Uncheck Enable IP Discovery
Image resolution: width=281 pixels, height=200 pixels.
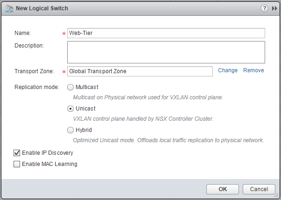tap(17, 153)
